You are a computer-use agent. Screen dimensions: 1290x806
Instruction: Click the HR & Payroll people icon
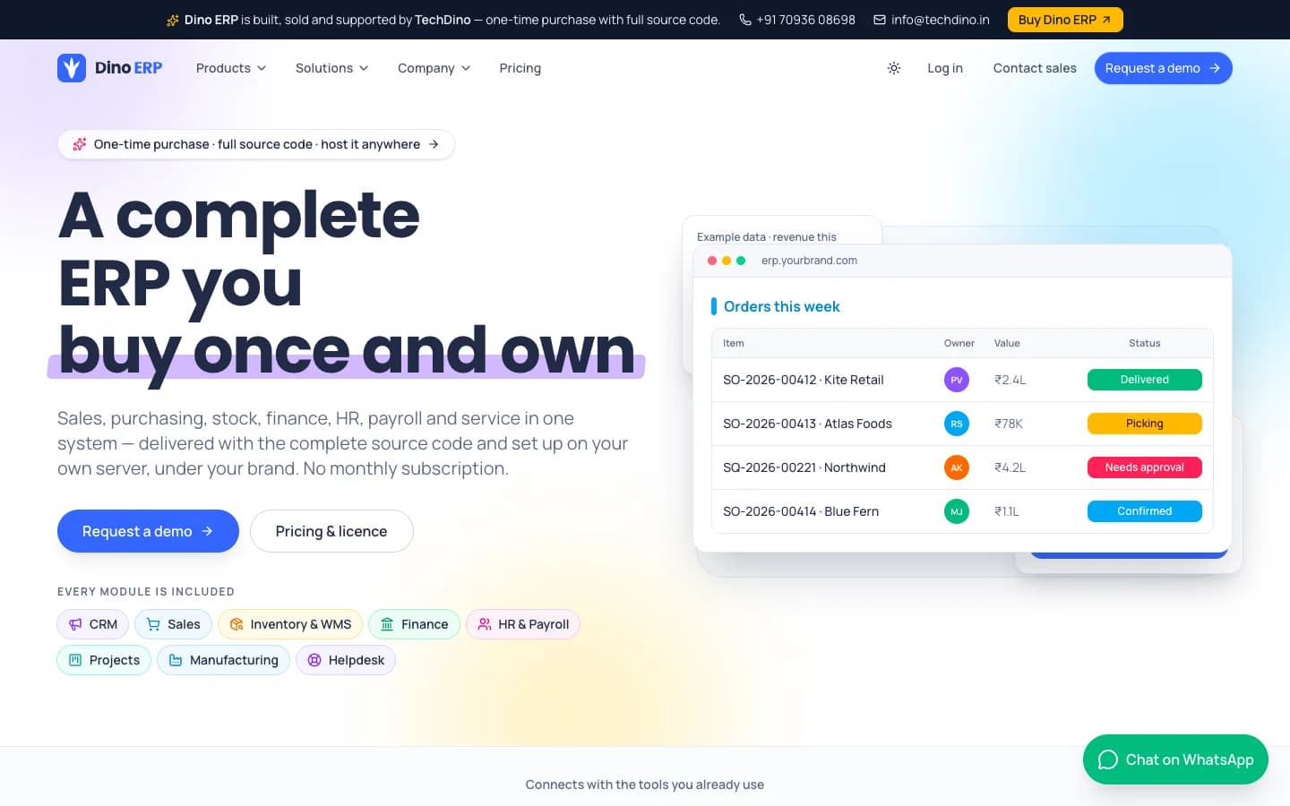[x=485, y=624]
